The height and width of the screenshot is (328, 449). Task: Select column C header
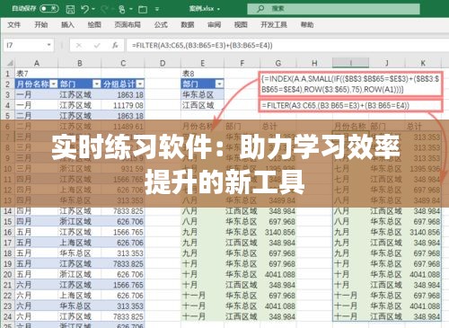coord(123,63)
